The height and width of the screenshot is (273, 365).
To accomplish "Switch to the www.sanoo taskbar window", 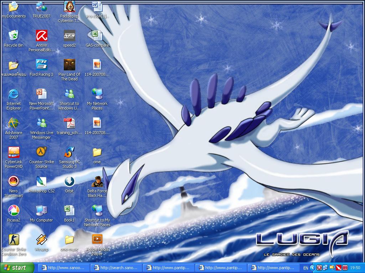I will pyautogui.click(x=63, y=268).
